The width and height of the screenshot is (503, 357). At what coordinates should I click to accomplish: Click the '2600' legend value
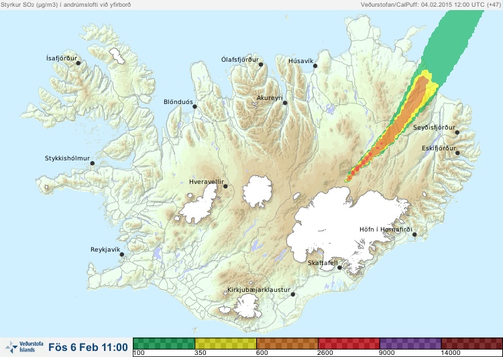325,353
